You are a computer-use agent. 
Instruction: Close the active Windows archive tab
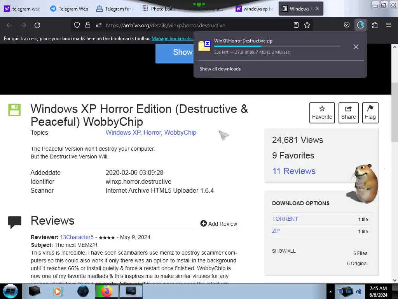[x=317, y=9]
